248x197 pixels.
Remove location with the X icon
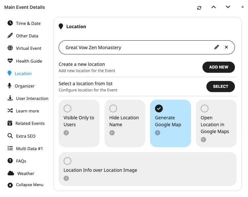(x=226, y=47)
